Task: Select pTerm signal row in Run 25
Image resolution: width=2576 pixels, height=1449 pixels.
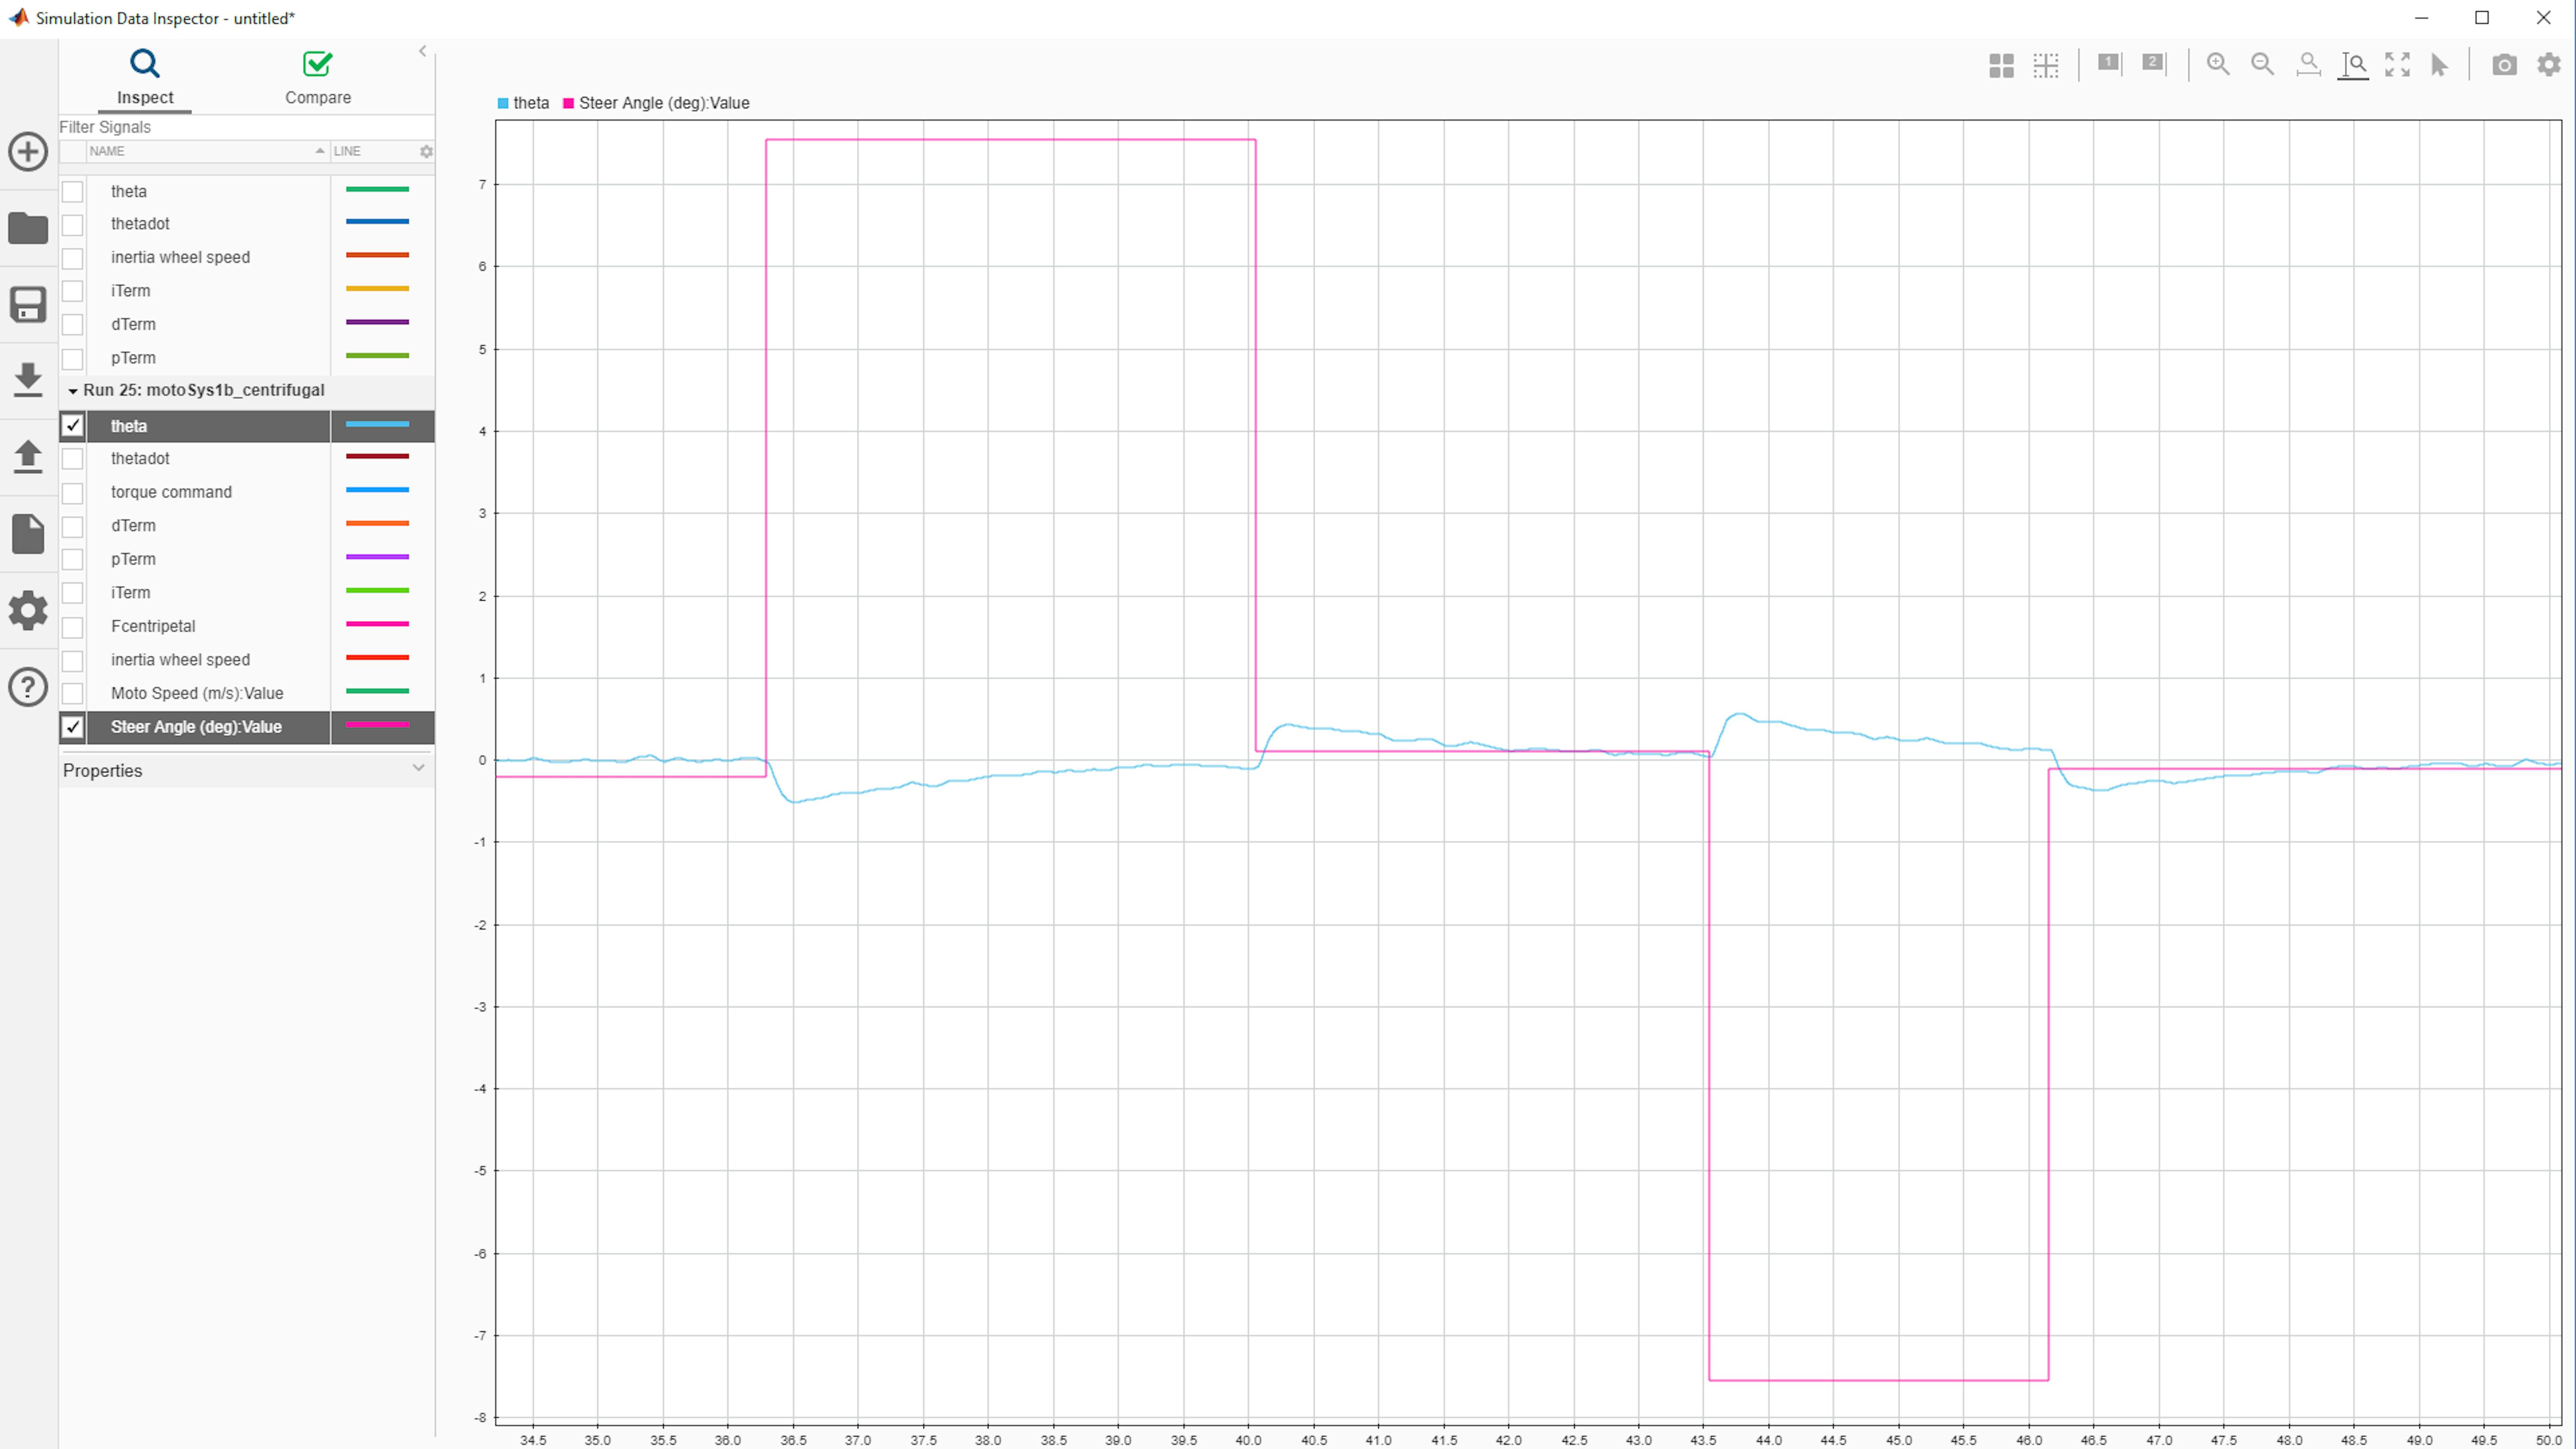Action: click(x=246, y=559)
